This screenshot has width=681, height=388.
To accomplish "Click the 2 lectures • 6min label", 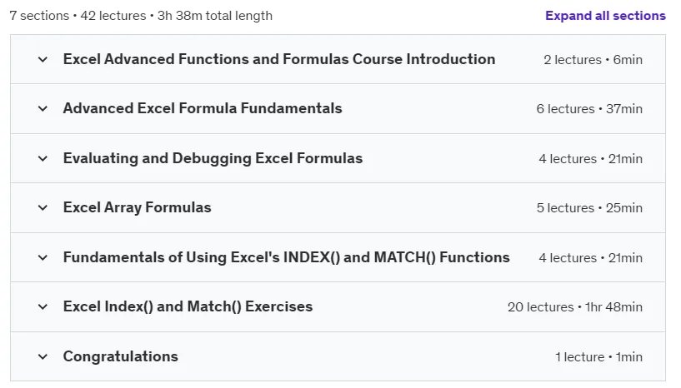I will pos(593,60).
